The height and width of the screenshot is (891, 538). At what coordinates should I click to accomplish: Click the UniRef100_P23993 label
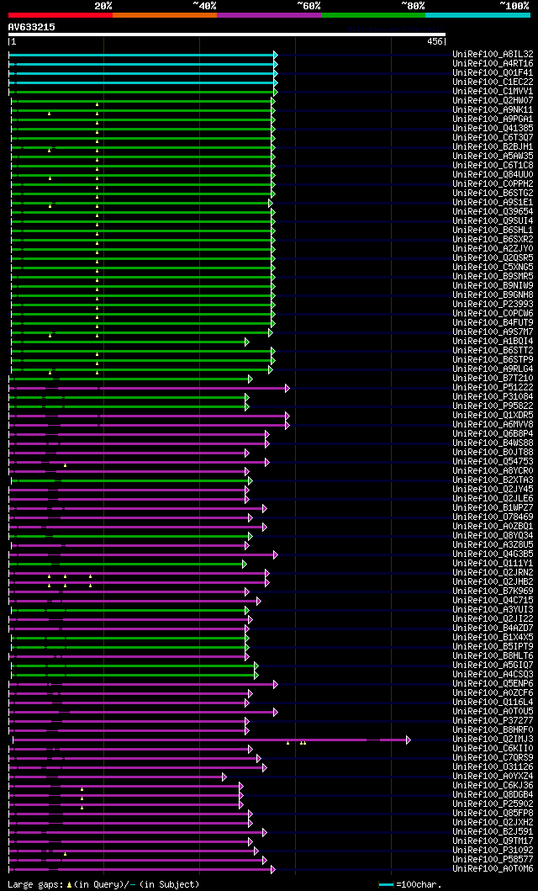pyautogui.click(x=493, y=305)
